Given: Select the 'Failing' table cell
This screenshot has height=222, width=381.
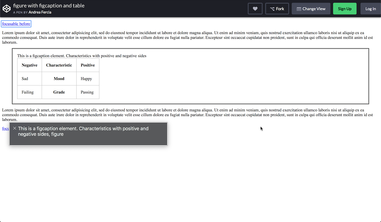Looking at the screenshot, I should [x=30, y=92].
